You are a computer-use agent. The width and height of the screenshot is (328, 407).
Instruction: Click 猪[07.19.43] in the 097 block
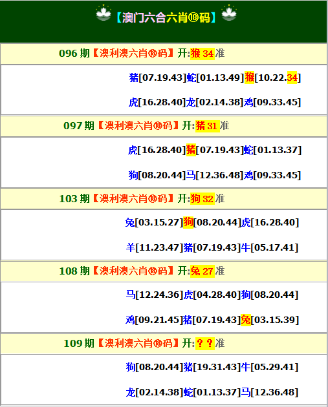(x=215, y=150)
